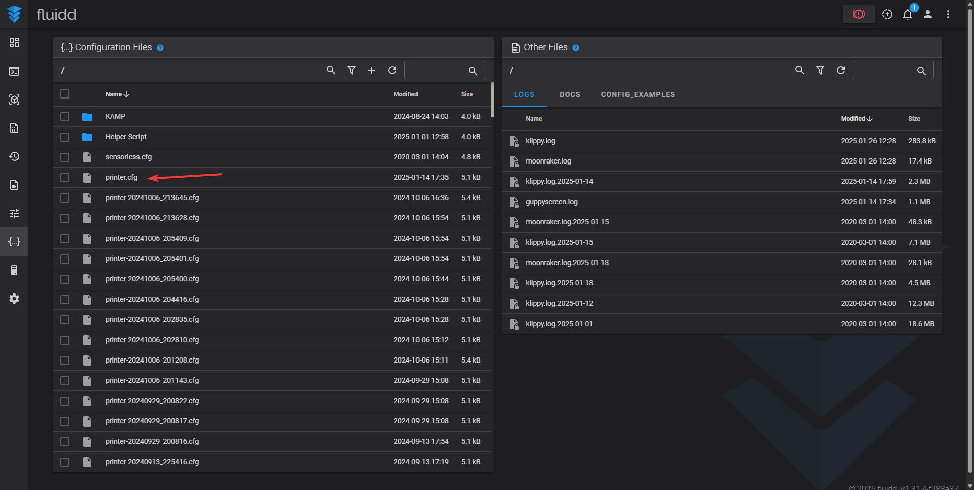Open the user account icon
The width and height of the screenshot is (974, 490).
pos(928,14)
